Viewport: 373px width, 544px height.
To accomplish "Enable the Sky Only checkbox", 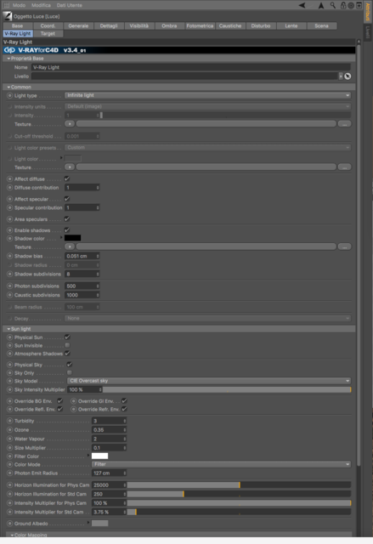I will (x=70, y=372).
